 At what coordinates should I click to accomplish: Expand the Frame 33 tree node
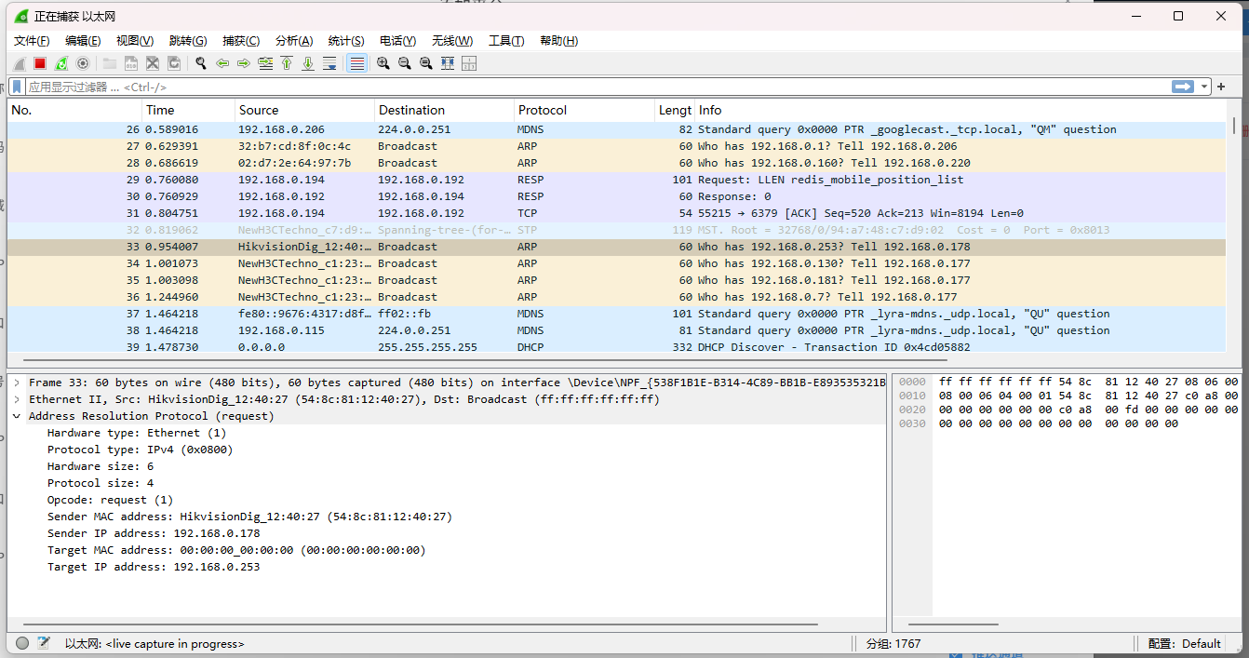coord(17,383)
